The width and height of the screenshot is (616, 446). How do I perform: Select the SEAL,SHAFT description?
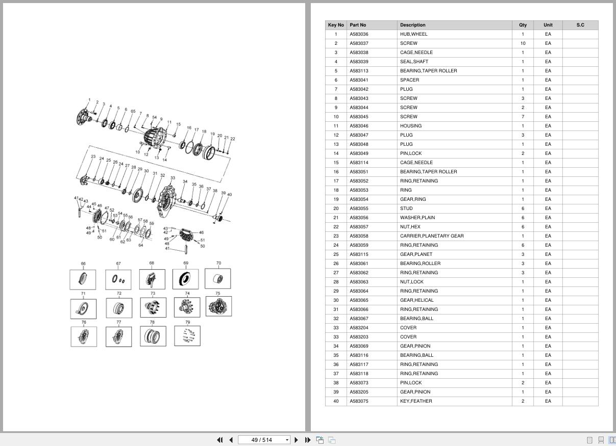(414, 62)
